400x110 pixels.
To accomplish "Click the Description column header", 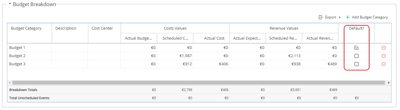I will pyautogui.click(x=70, y=33).
